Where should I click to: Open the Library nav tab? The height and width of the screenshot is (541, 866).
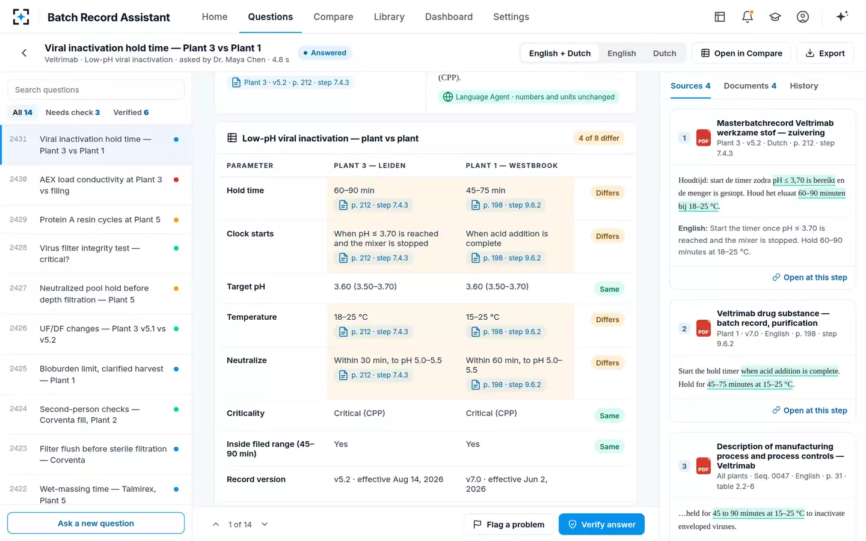389,17
